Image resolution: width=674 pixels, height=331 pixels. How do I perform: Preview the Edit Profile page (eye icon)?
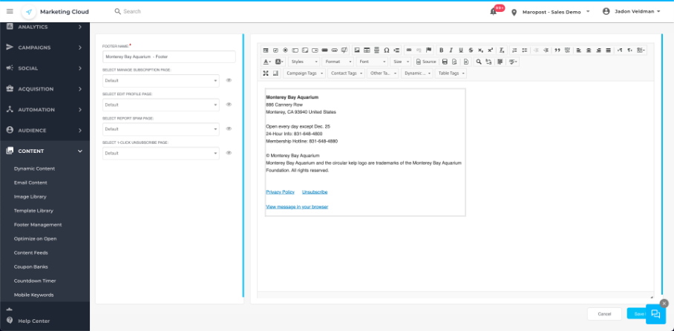pyautogui.click(x=229, y=105)
